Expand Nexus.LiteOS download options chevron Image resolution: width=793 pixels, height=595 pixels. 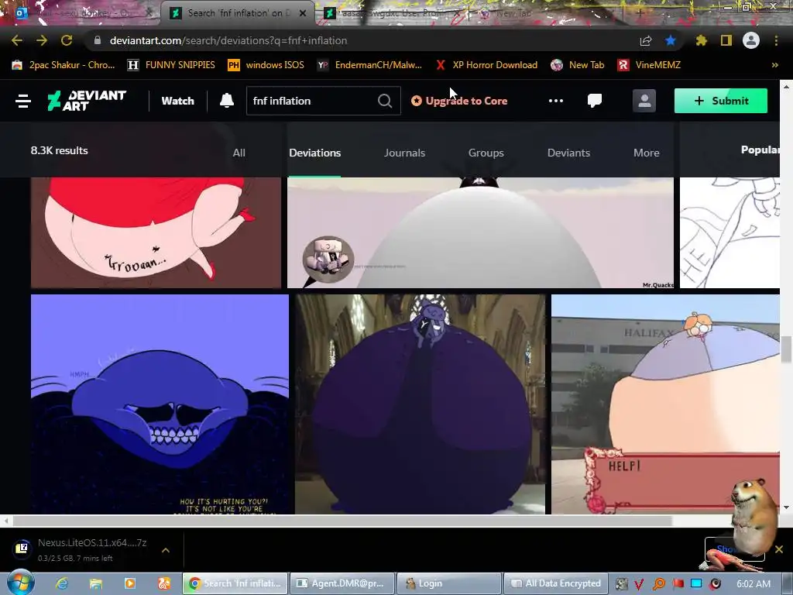166,550
